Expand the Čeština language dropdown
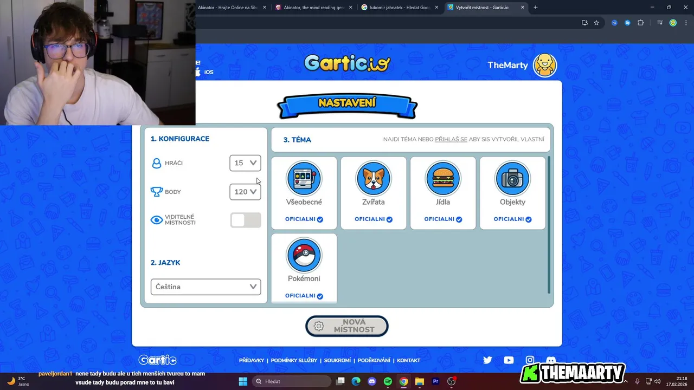 pos(205,287)
